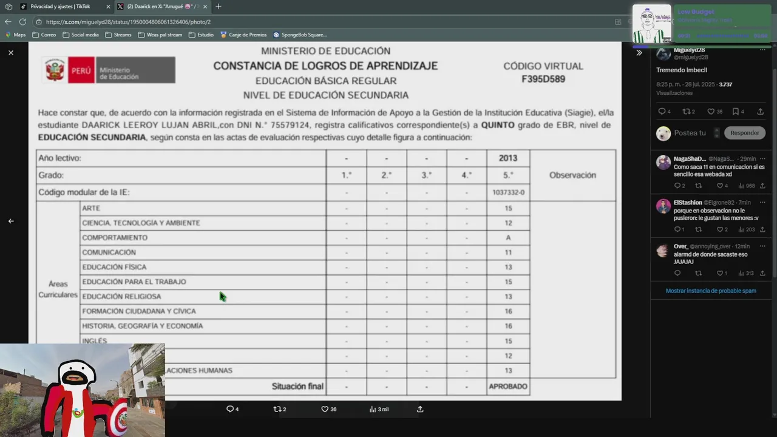Close the photo viewer with the X
The height and width of the screenshot is (437, 777).
point(11,53)
